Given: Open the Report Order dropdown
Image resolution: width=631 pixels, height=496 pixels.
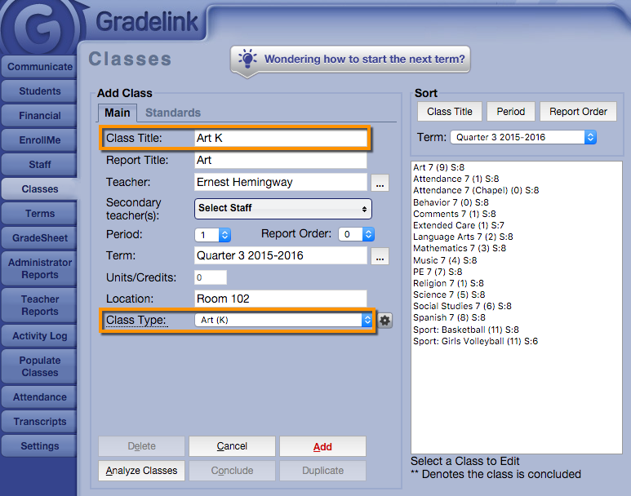Looking at the screenshot, I should pyautogui.click(x=357, y=234).
